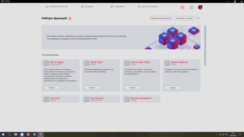
Task: Expand System Diagnosis more options menu
Action: (x=197, y=88)
